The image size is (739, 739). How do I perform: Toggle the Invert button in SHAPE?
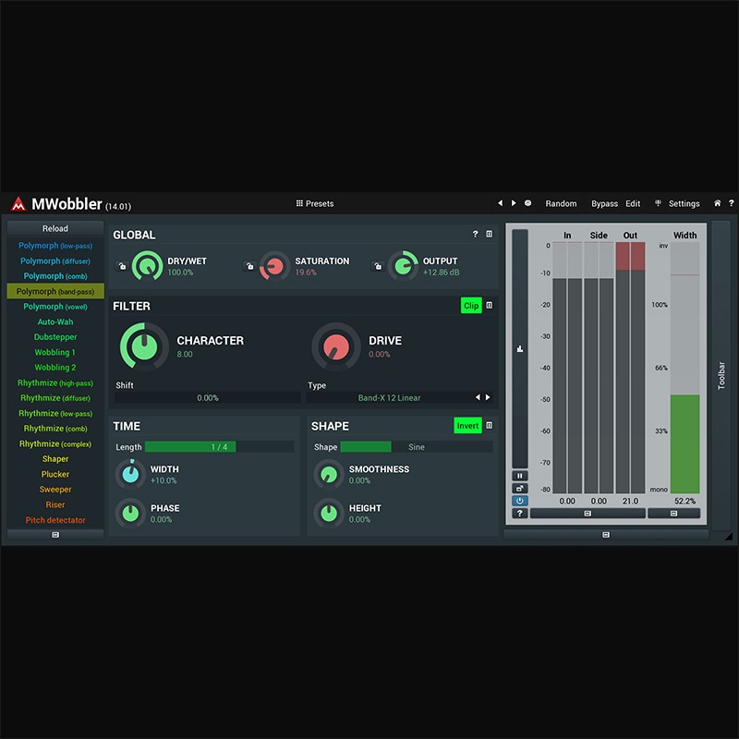[x=467, y=426]
